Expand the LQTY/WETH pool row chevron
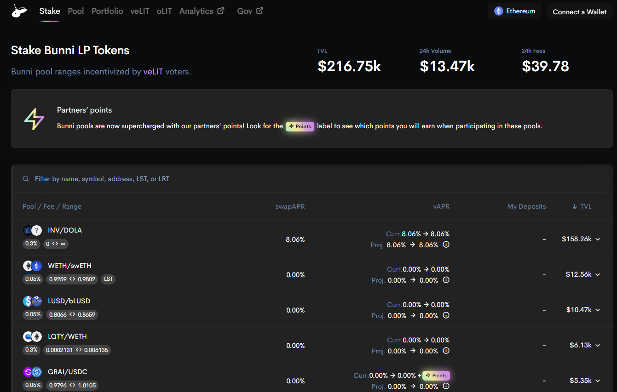617x392 pixels. [598, 346]
